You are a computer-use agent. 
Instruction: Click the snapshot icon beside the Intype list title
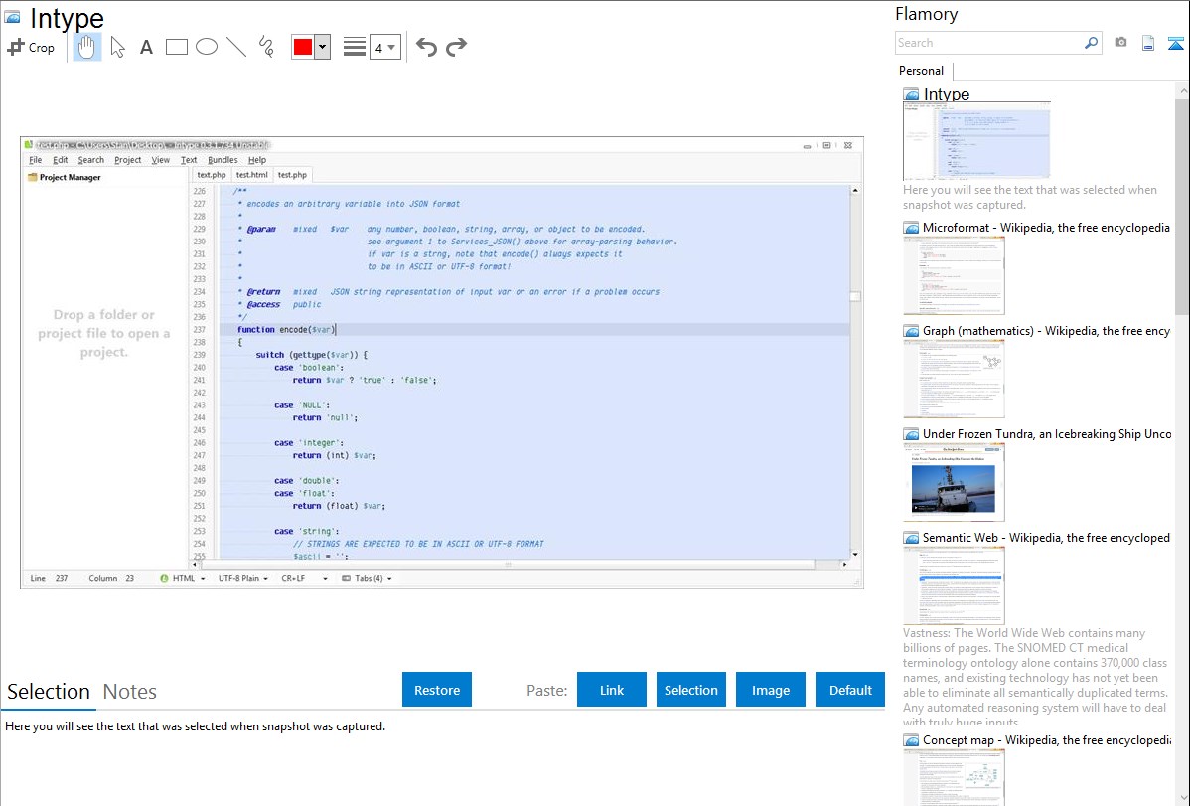point(911,95)
